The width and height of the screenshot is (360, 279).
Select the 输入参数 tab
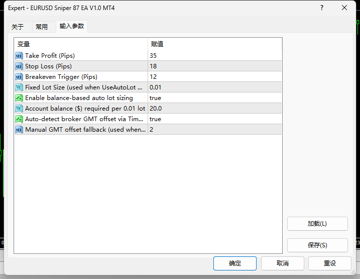(72, 26)
